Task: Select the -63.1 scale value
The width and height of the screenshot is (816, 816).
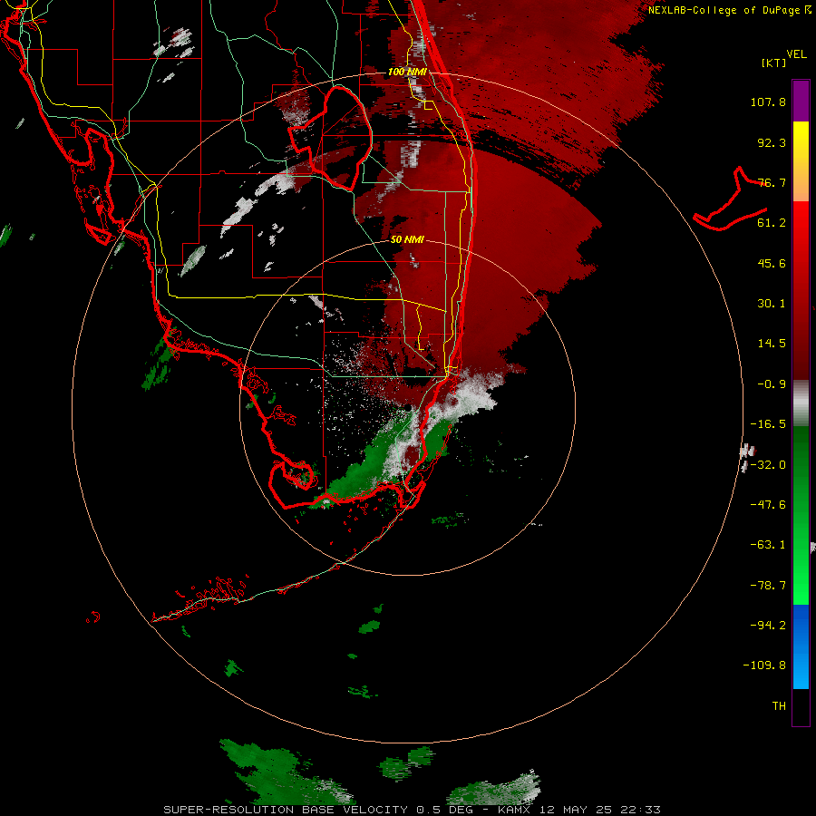Action: 768,545
